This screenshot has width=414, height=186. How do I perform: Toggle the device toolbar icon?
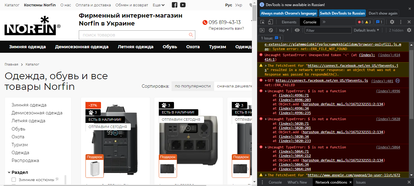(x=270, y=22)
